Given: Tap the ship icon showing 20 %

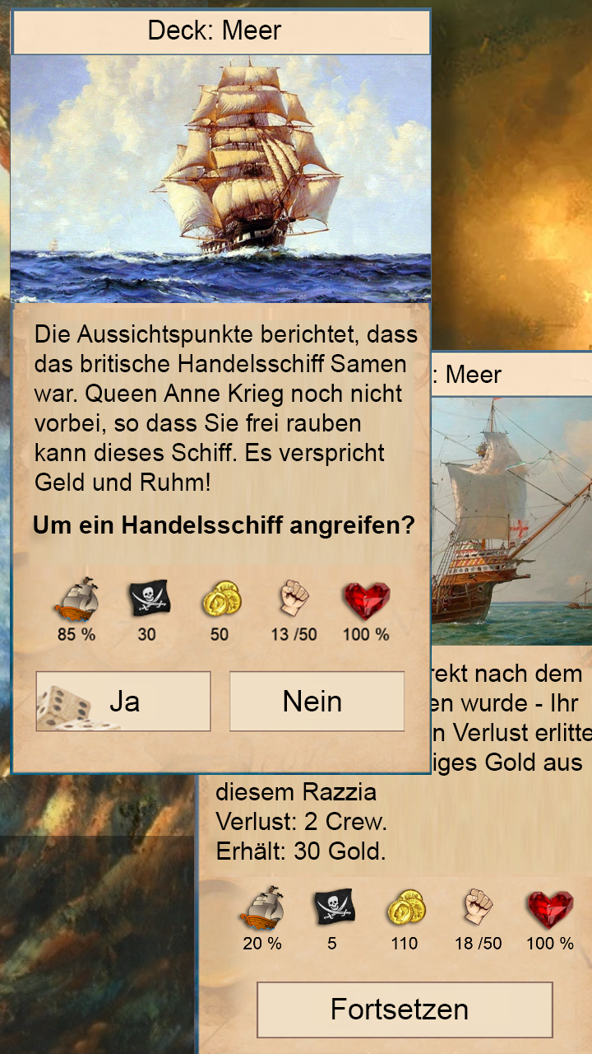Looking at the screenshot, I should pos(261,908).
